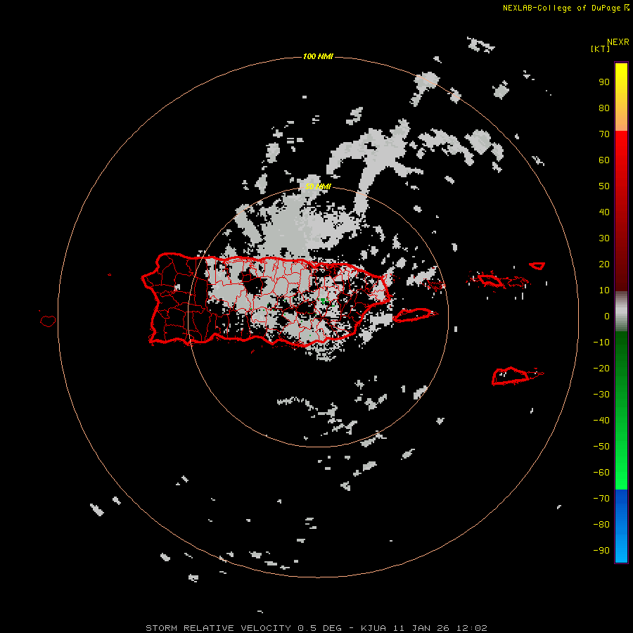Viewport: 633px width, 633px height.
Task: Click the -60 knot scale label
Action: 601,473
